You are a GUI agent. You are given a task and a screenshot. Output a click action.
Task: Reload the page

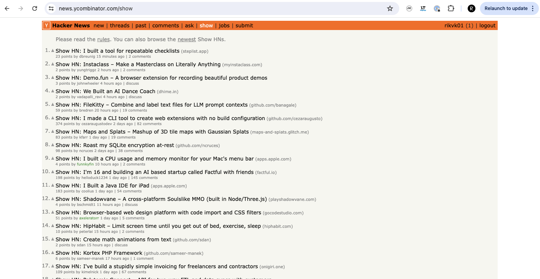click(35, 8)
